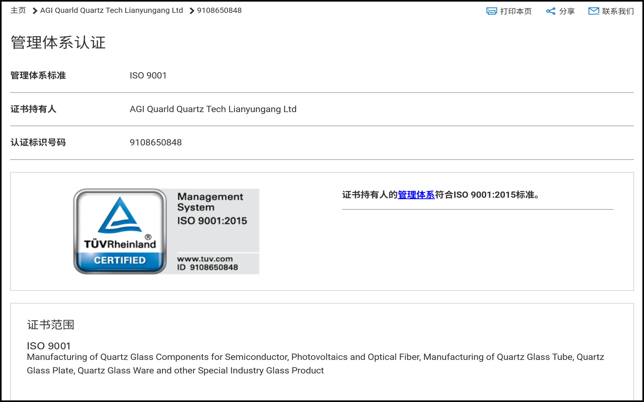Click breadcrumb chevron before 9108650848
Viewport: 644px width, 402px height.
click(x=192, y=11)
